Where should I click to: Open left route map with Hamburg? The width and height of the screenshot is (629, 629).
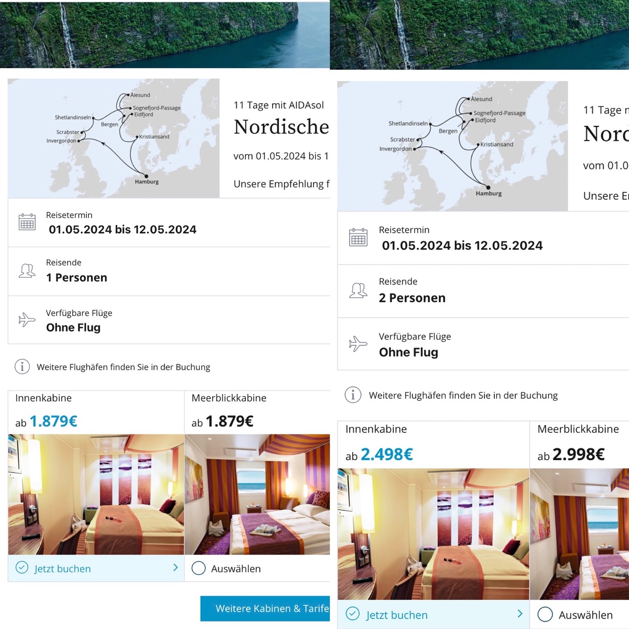tap(114, 138)
